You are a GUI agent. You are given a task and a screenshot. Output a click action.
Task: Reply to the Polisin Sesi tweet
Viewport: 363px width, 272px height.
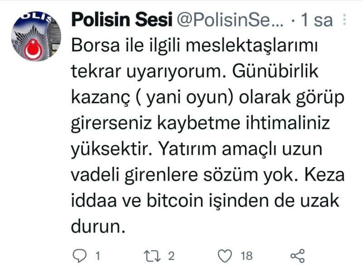[x=79, y=256]
